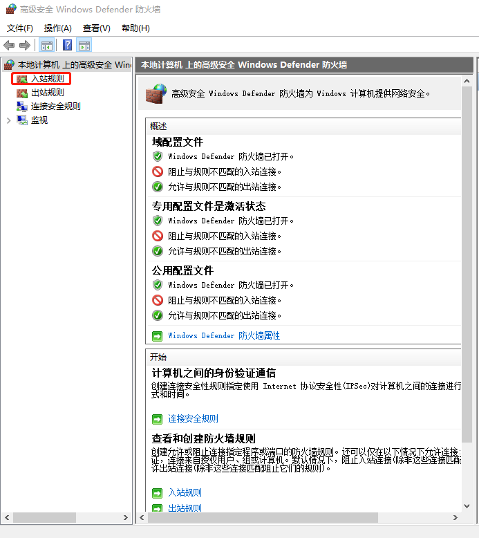Click the computers icon beside 连接安全规则

click(x=22, y=106)
